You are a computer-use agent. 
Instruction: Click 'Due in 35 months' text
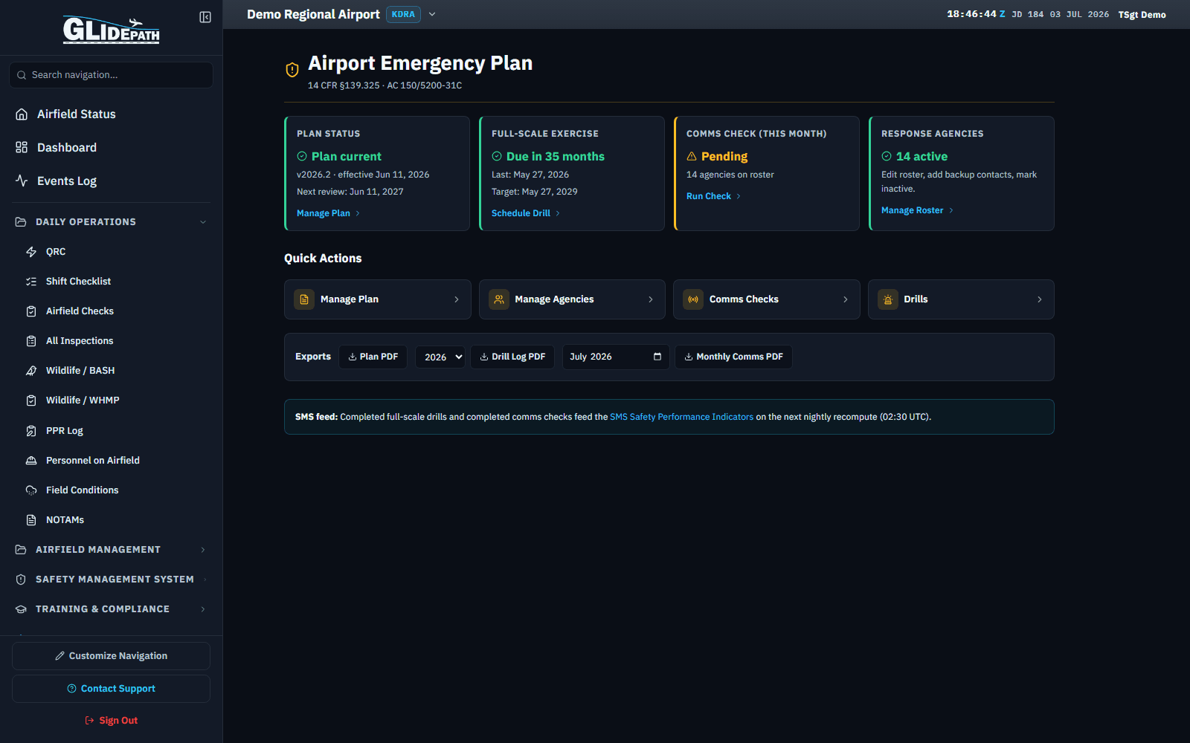[556, 157]
